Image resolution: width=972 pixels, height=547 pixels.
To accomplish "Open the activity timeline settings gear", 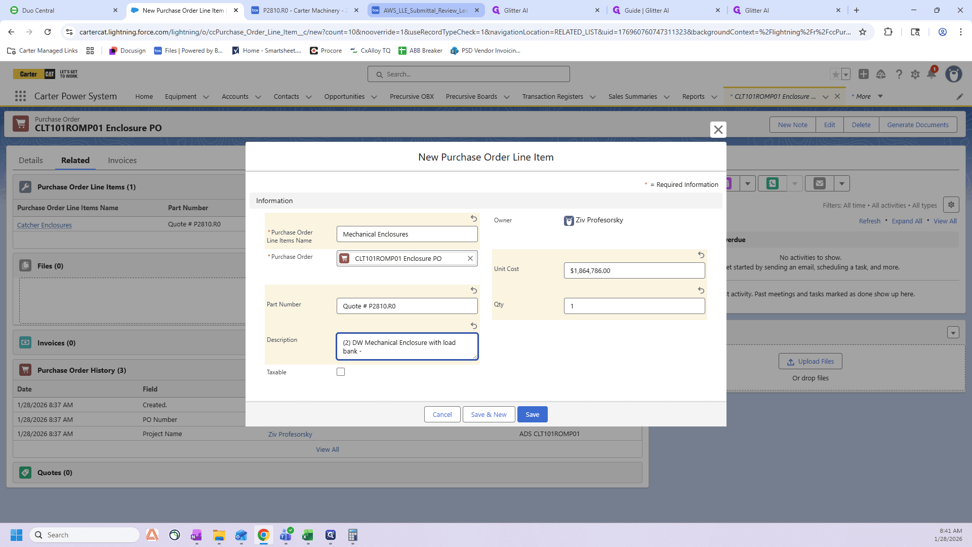I will pos(951,205).
